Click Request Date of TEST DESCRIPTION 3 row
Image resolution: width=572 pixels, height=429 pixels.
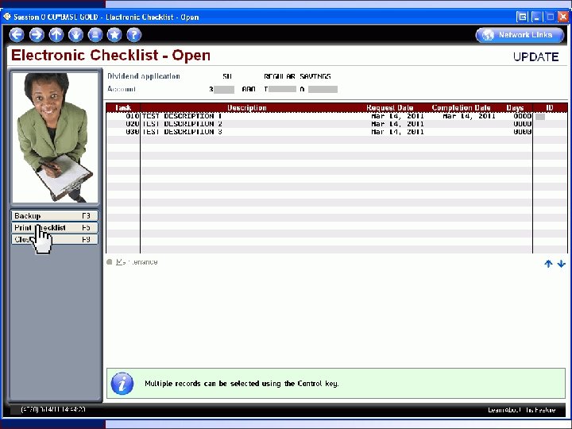click(x=398, y=132)
